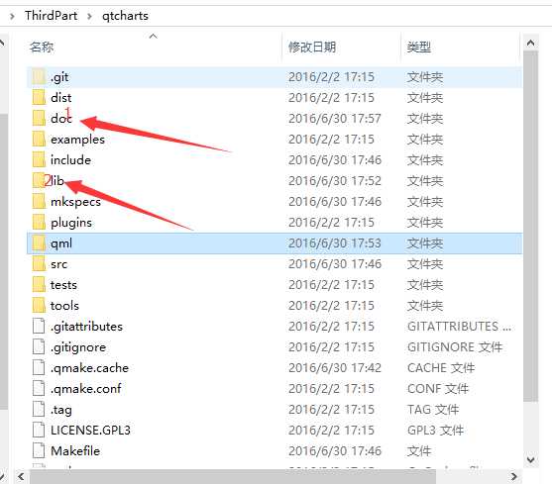This screenshot has width=552, height=484.
Task: Select the tests folder icon
Action: pyautogui.click(x=39, y=284)
